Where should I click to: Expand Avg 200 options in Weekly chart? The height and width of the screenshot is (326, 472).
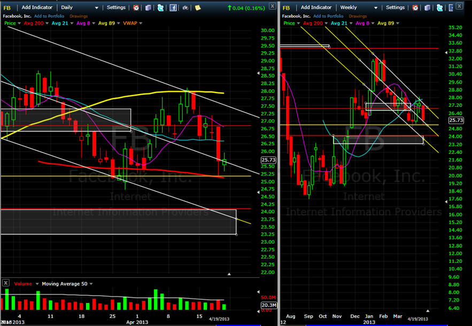(326, 23)
